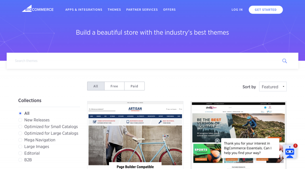
Task: Focus the Search themes field
Action: point(144,61)
